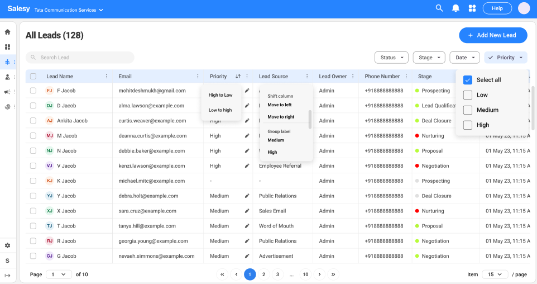Choose High to Low sort option

coord(220,95)
